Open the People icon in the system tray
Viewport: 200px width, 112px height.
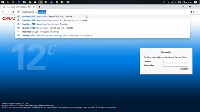click(164, 2)
